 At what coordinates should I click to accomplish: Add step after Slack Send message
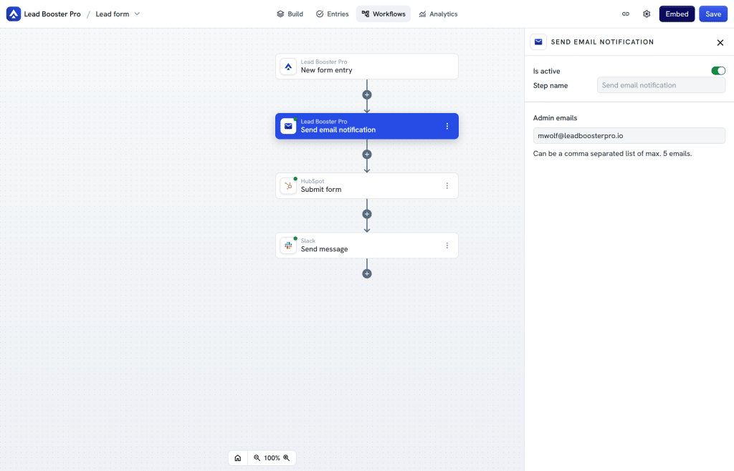tap(367, 274)
